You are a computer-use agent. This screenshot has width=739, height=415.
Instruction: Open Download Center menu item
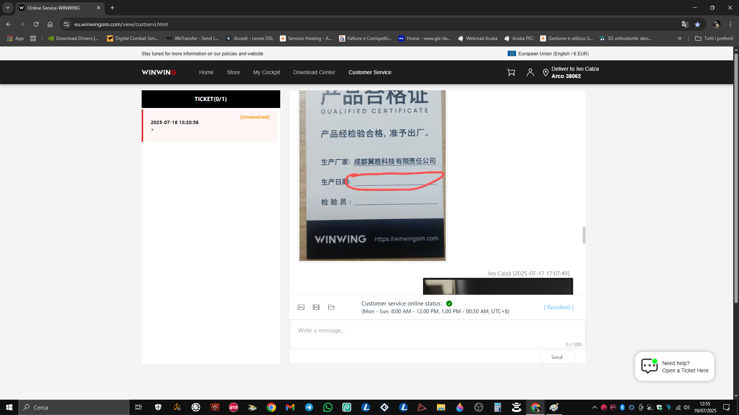[314, 72]
